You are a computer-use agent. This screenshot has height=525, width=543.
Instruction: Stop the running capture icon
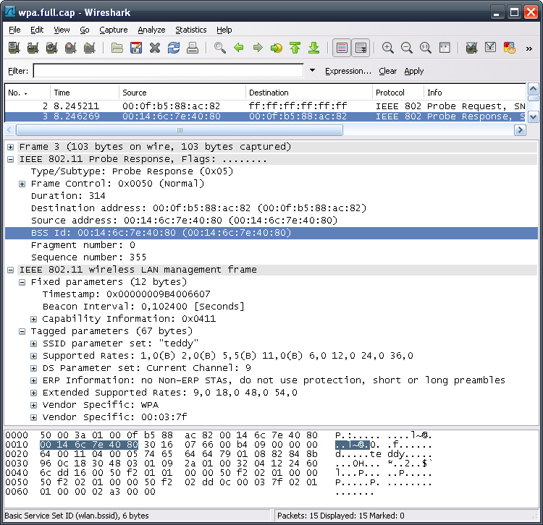point(70,48)
